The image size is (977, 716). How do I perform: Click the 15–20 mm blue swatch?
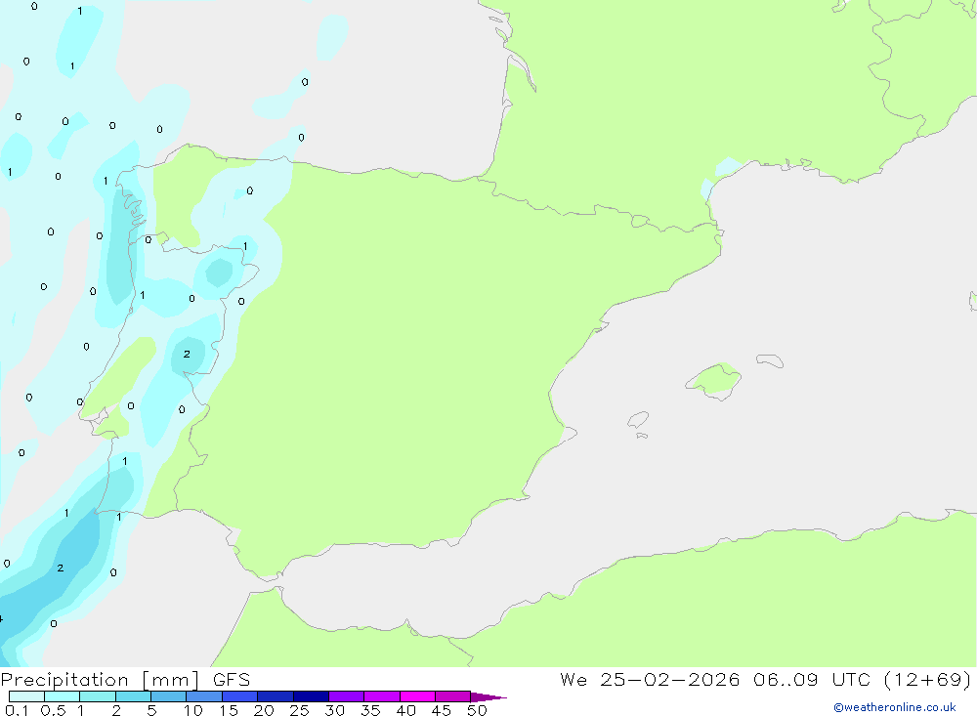pyautogui.click(x=240, y=696)
